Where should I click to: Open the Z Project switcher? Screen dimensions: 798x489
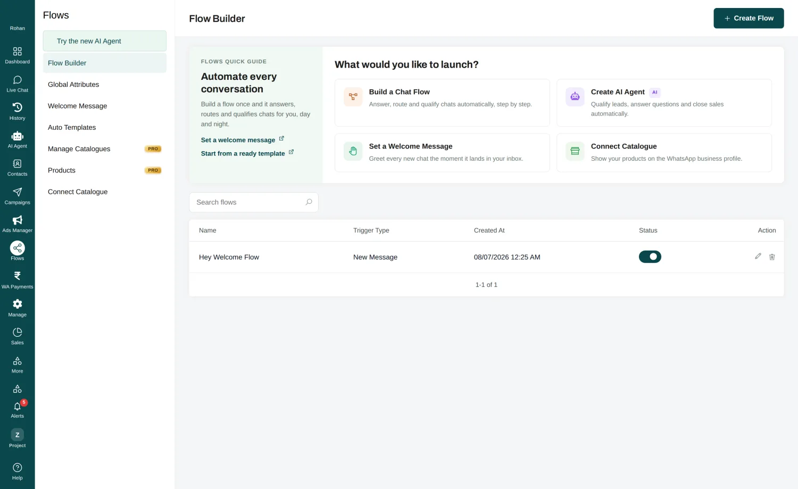[x=17, y=438]
